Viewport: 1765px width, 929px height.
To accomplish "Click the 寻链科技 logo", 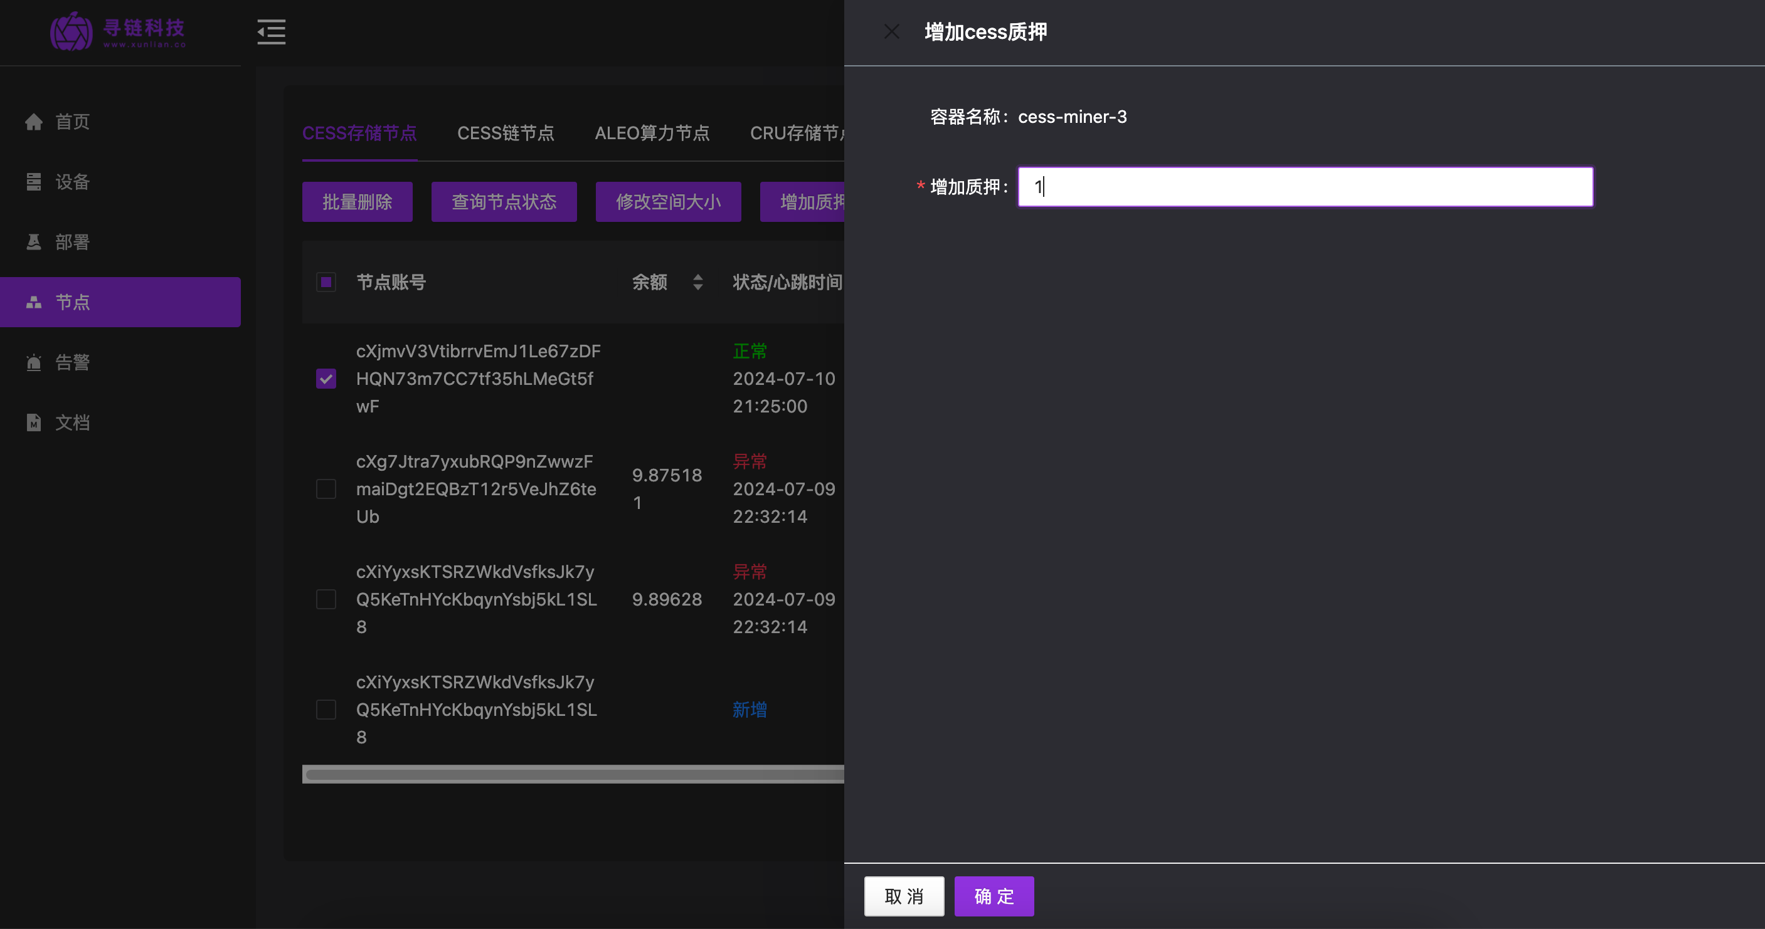I will pyautogui.click(x=118, y=31).
